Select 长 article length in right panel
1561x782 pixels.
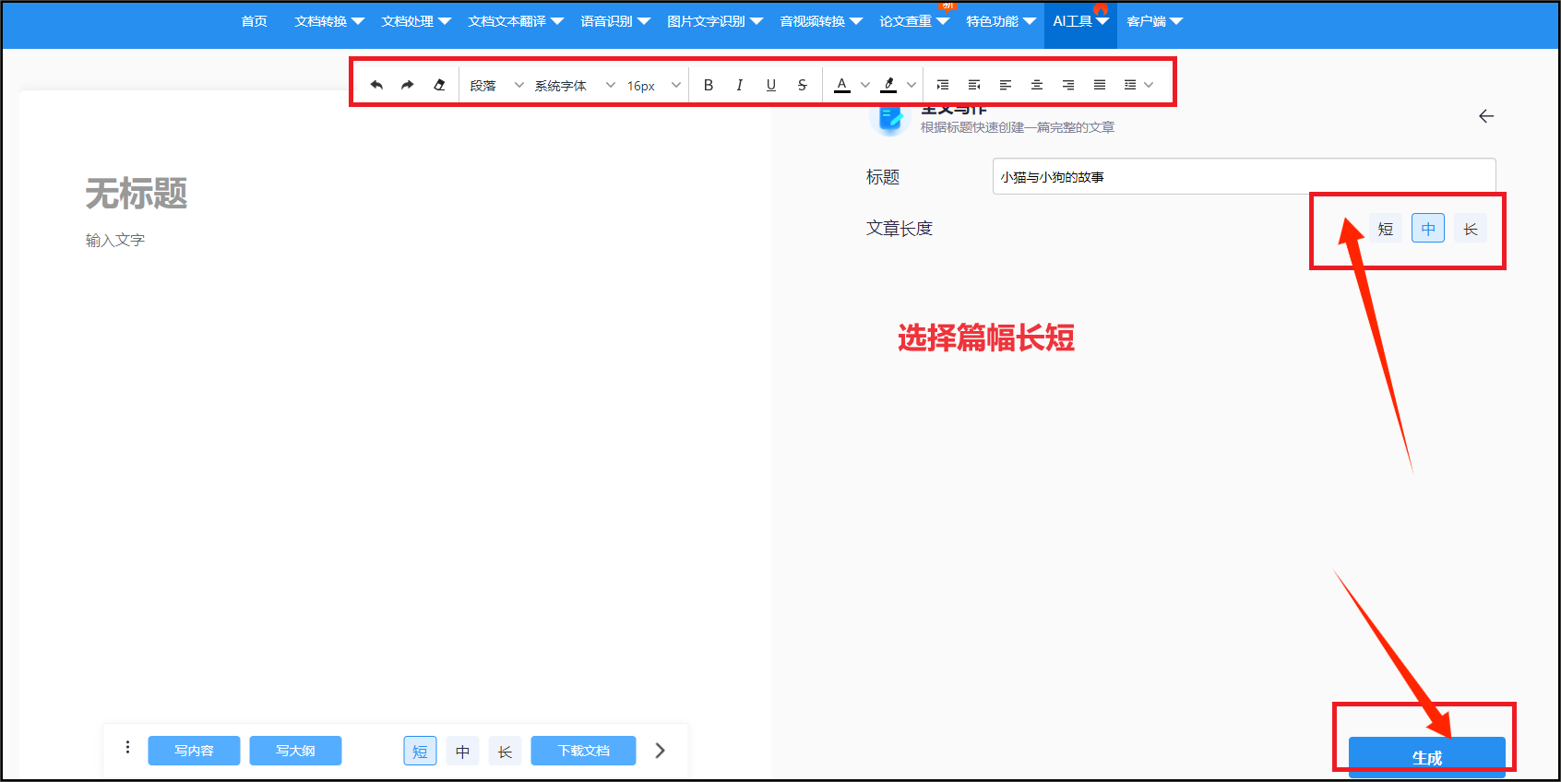[x=1471, y=229]
